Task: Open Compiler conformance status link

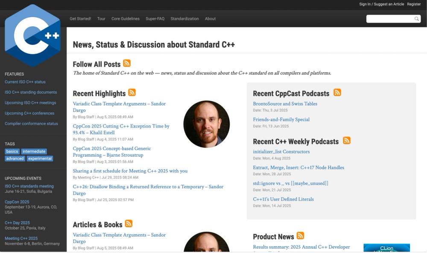Action: click(31, 123)
